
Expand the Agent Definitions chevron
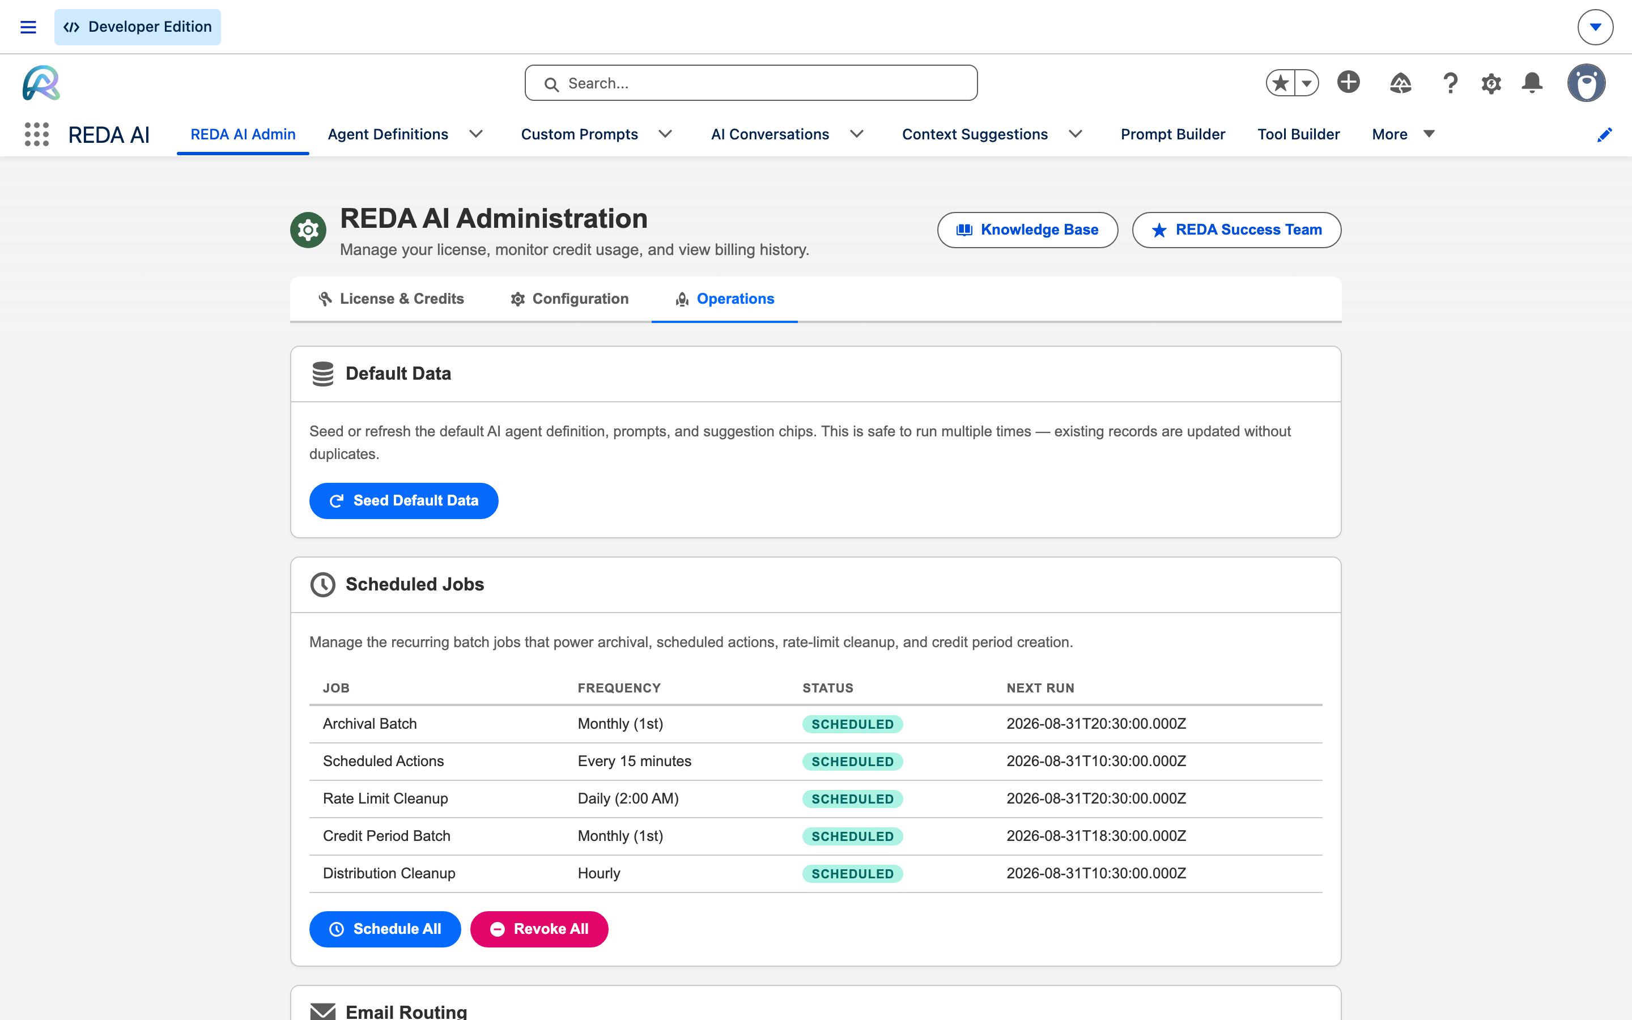[476, 134]
